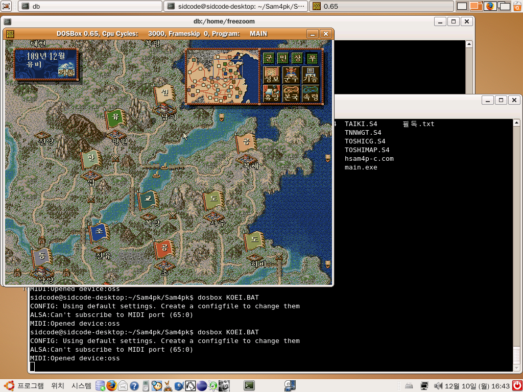Select the 도 flag above 서주

213,200
